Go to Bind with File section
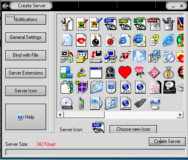The width and height of the screenshot is (188, 160). (x=25, y=55)
